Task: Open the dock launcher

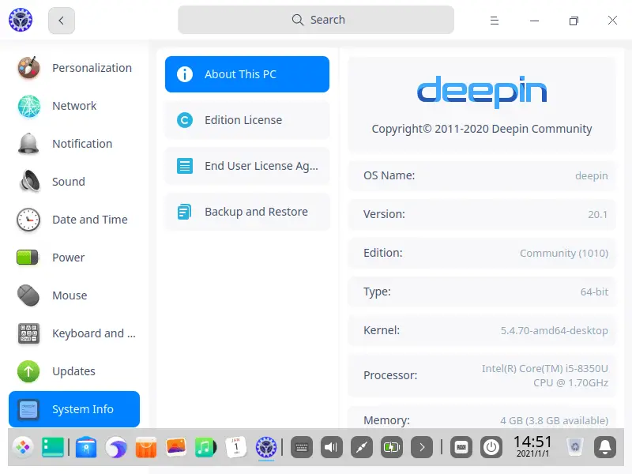Action: pos(23,447)
